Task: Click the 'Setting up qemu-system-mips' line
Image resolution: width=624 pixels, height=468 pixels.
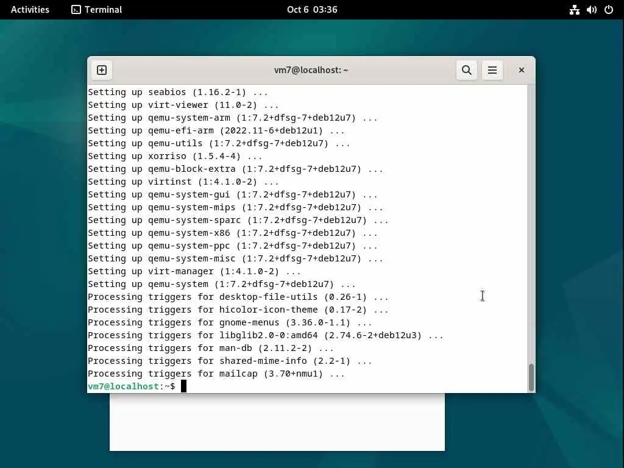Action: (x=235, y=207)
